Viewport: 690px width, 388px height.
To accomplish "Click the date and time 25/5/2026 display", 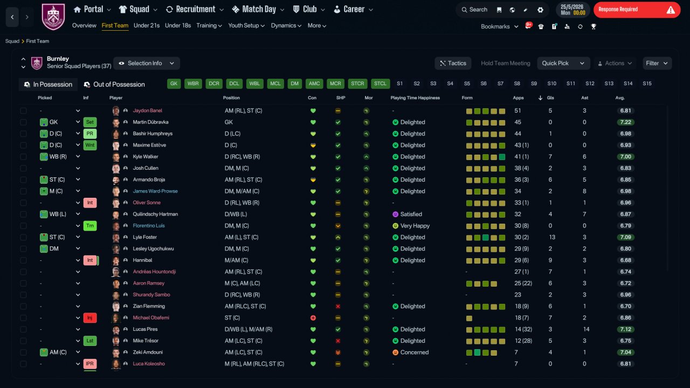I will (573, 10).
